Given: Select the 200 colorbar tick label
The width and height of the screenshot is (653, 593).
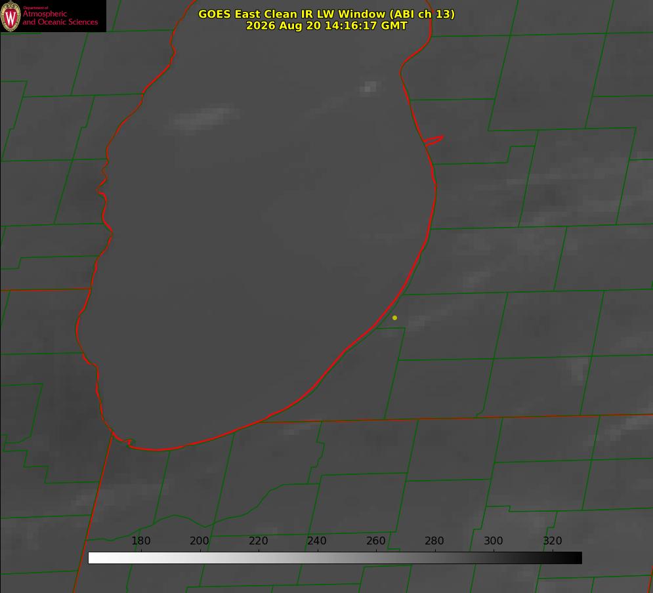Looking at the screenshot, I should pyautogui.click(x=200, y=541).
